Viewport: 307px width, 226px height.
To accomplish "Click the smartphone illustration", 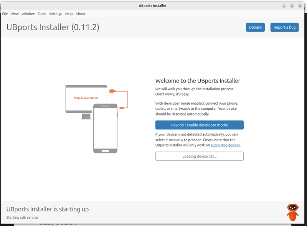I will click(x=106, y=129).
